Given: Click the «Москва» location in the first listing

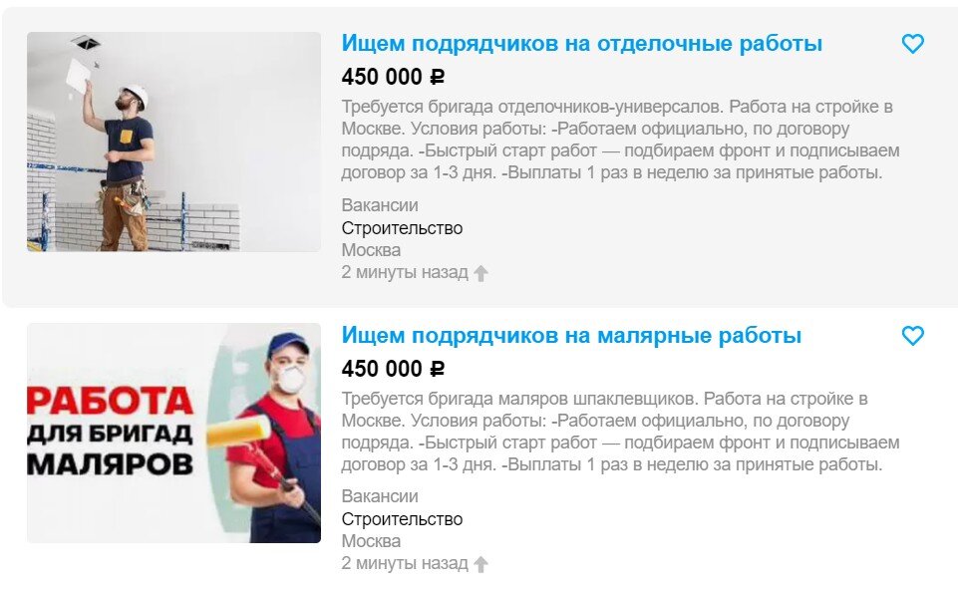Looking at the screenshot, I should [x=372, y=250].
